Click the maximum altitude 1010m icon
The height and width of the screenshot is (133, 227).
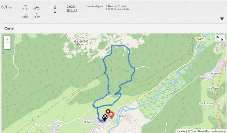point(26,6)
